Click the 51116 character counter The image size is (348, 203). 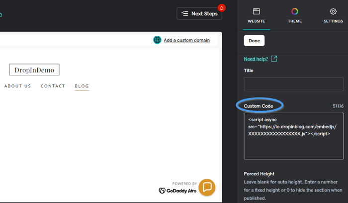tap(338, 106)
